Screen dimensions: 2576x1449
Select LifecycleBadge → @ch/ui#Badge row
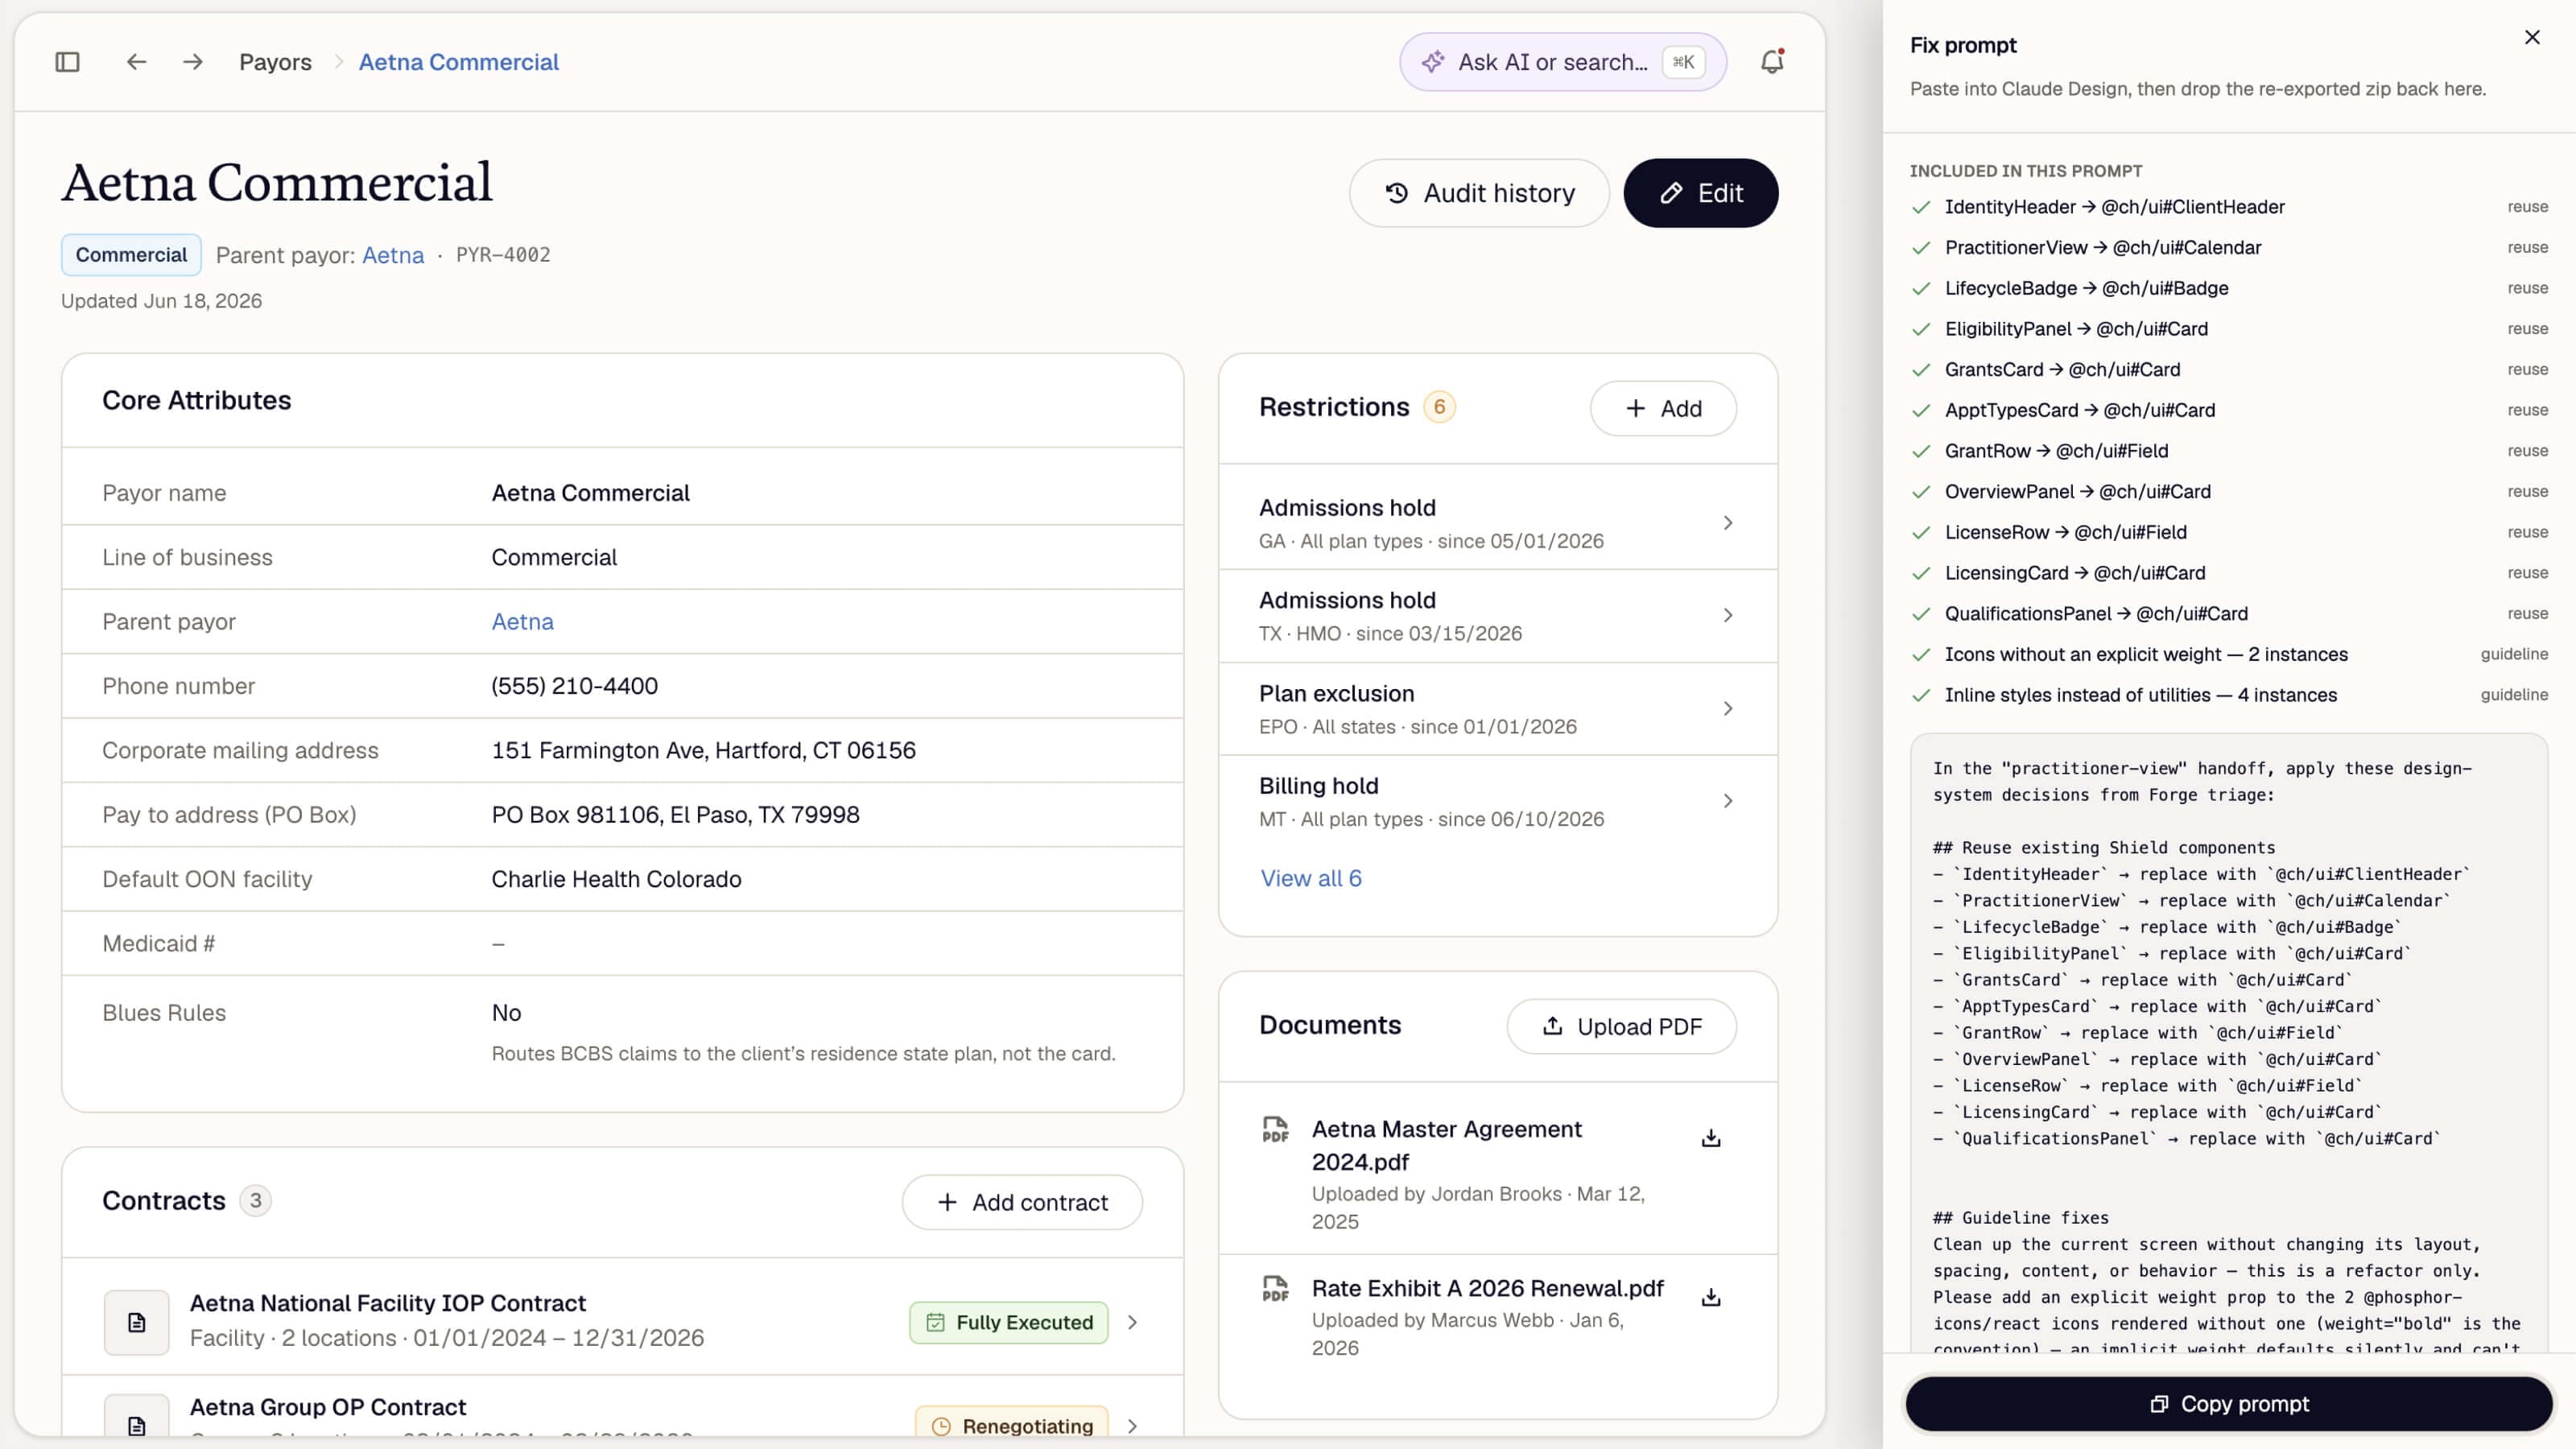(2229, 288)
